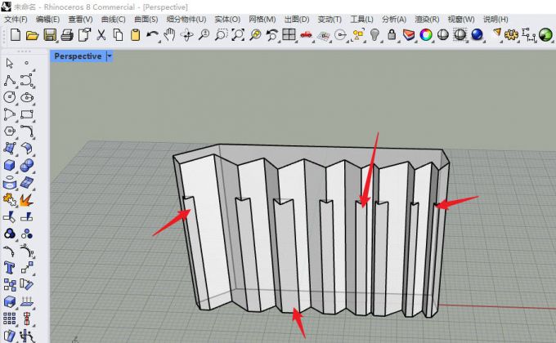Screen dimensions: 556x343
Task: Click the Zoom extents icon
Action: [238, 35]
